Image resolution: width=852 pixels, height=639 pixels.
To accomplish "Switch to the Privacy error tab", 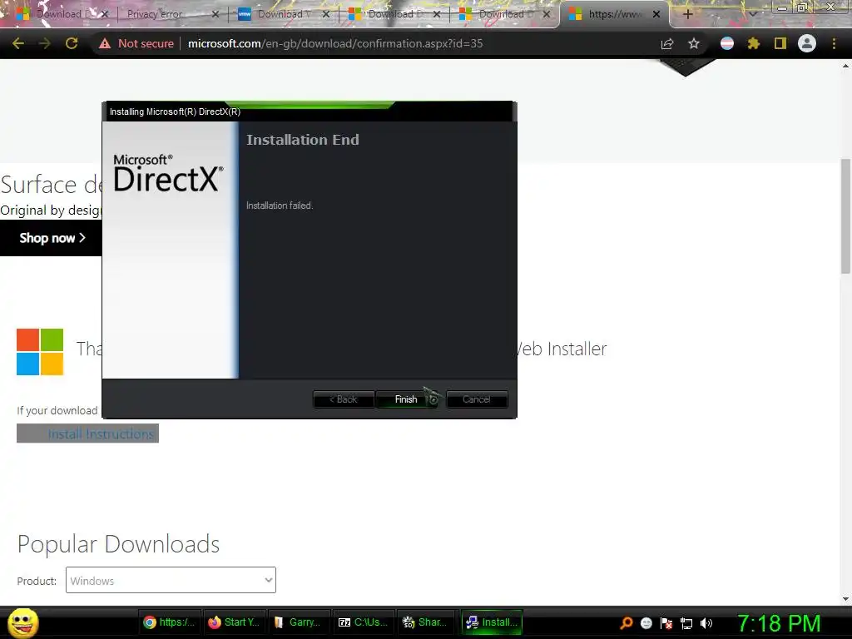I will (163, 14).
